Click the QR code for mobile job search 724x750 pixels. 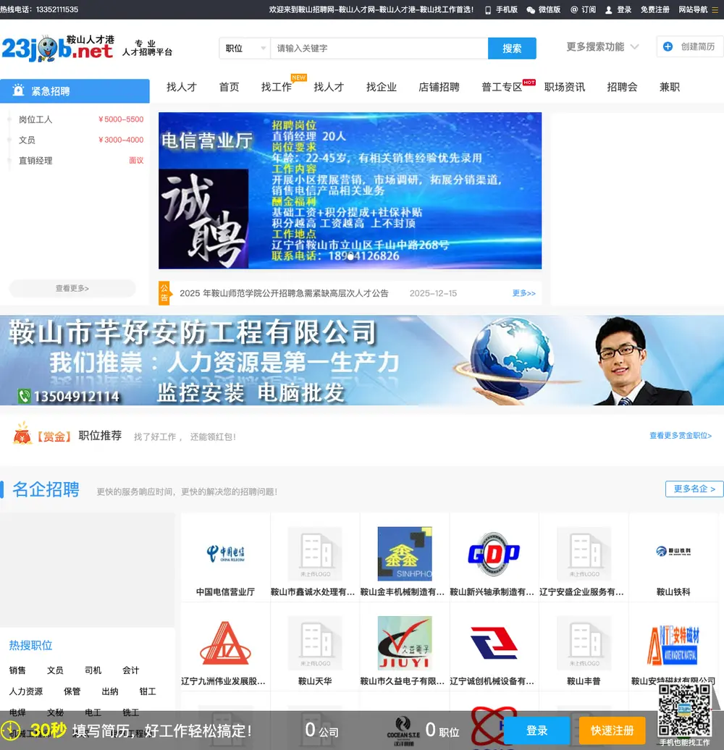point(684,710)
